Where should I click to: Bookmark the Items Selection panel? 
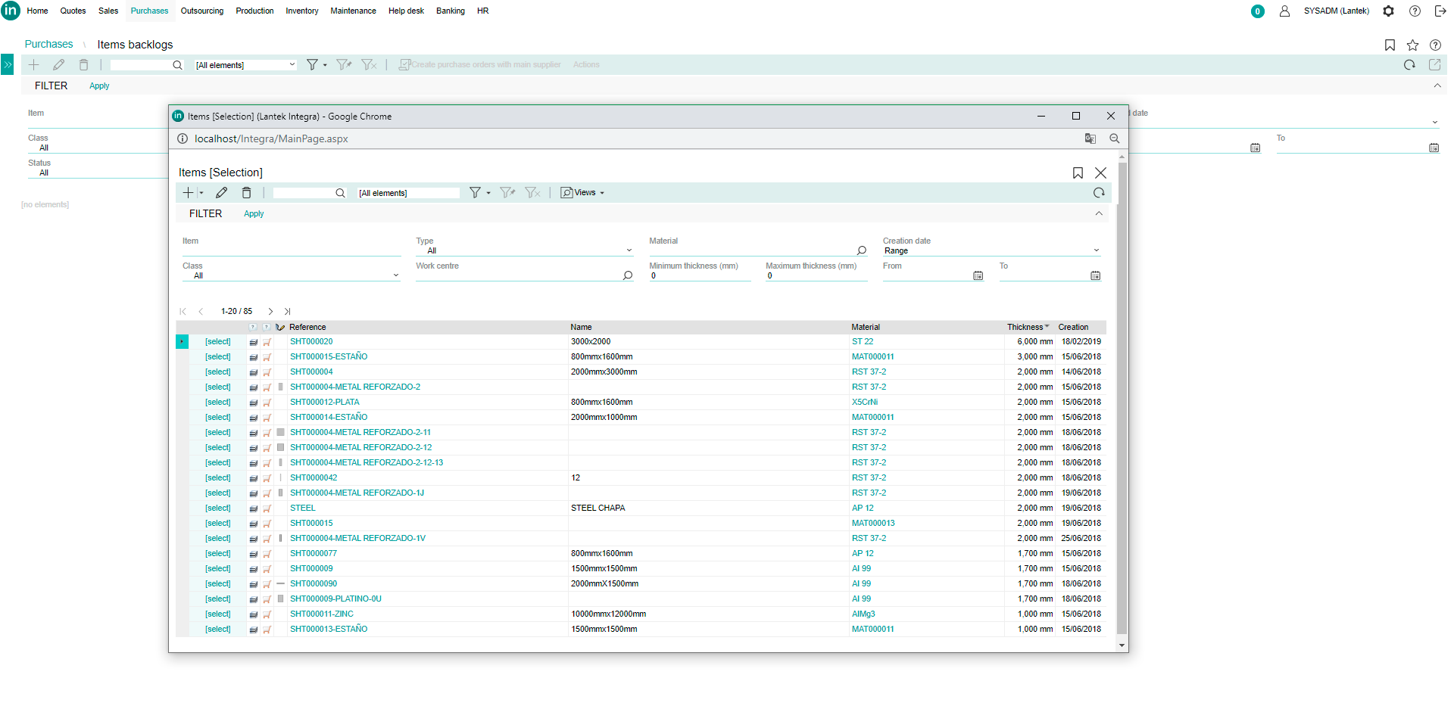pyautogui.click(x=1077, y=173)
